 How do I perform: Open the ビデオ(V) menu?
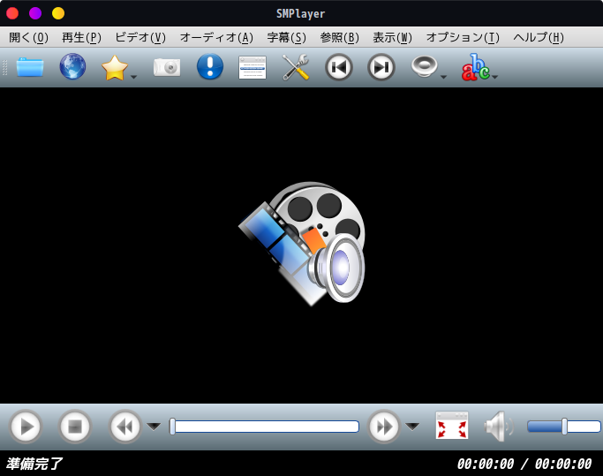click(140, 37)
